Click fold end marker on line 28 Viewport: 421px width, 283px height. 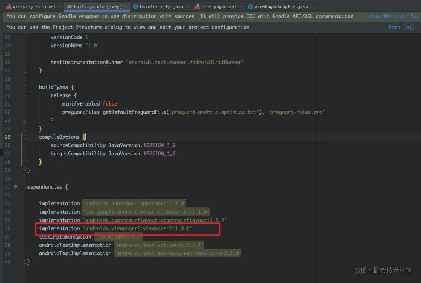click(25, 162)
